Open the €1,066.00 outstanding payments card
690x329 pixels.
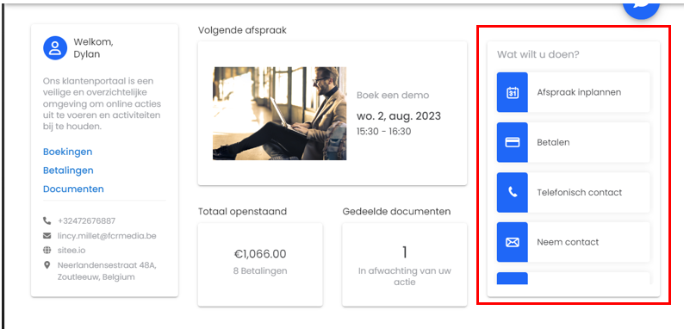tap(260, 264)
